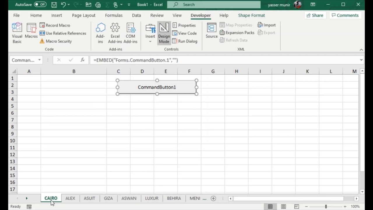
Task: Click the Insert Function fx icon
Action: coord(82,60)
